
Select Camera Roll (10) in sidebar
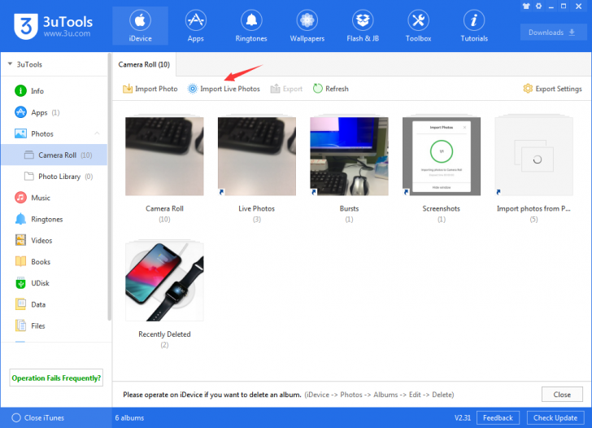pyautogui.click(x=54, y=155)
